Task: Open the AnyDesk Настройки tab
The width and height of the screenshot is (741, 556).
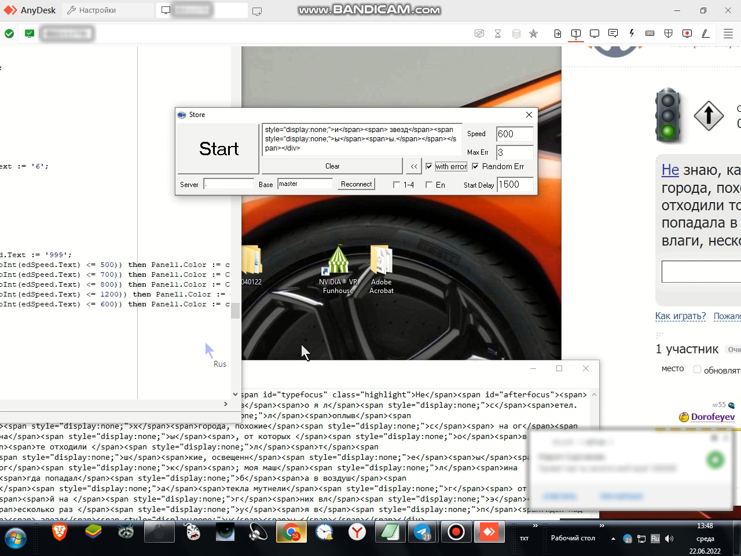Action: pyautogui.click(x=91, y=10)
